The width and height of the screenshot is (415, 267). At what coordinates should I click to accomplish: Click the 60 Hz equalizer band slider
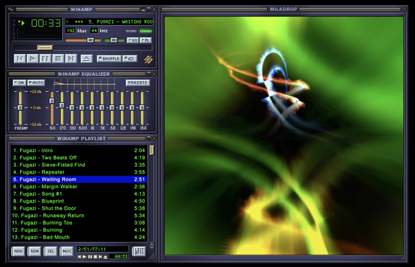coord(52,100)
